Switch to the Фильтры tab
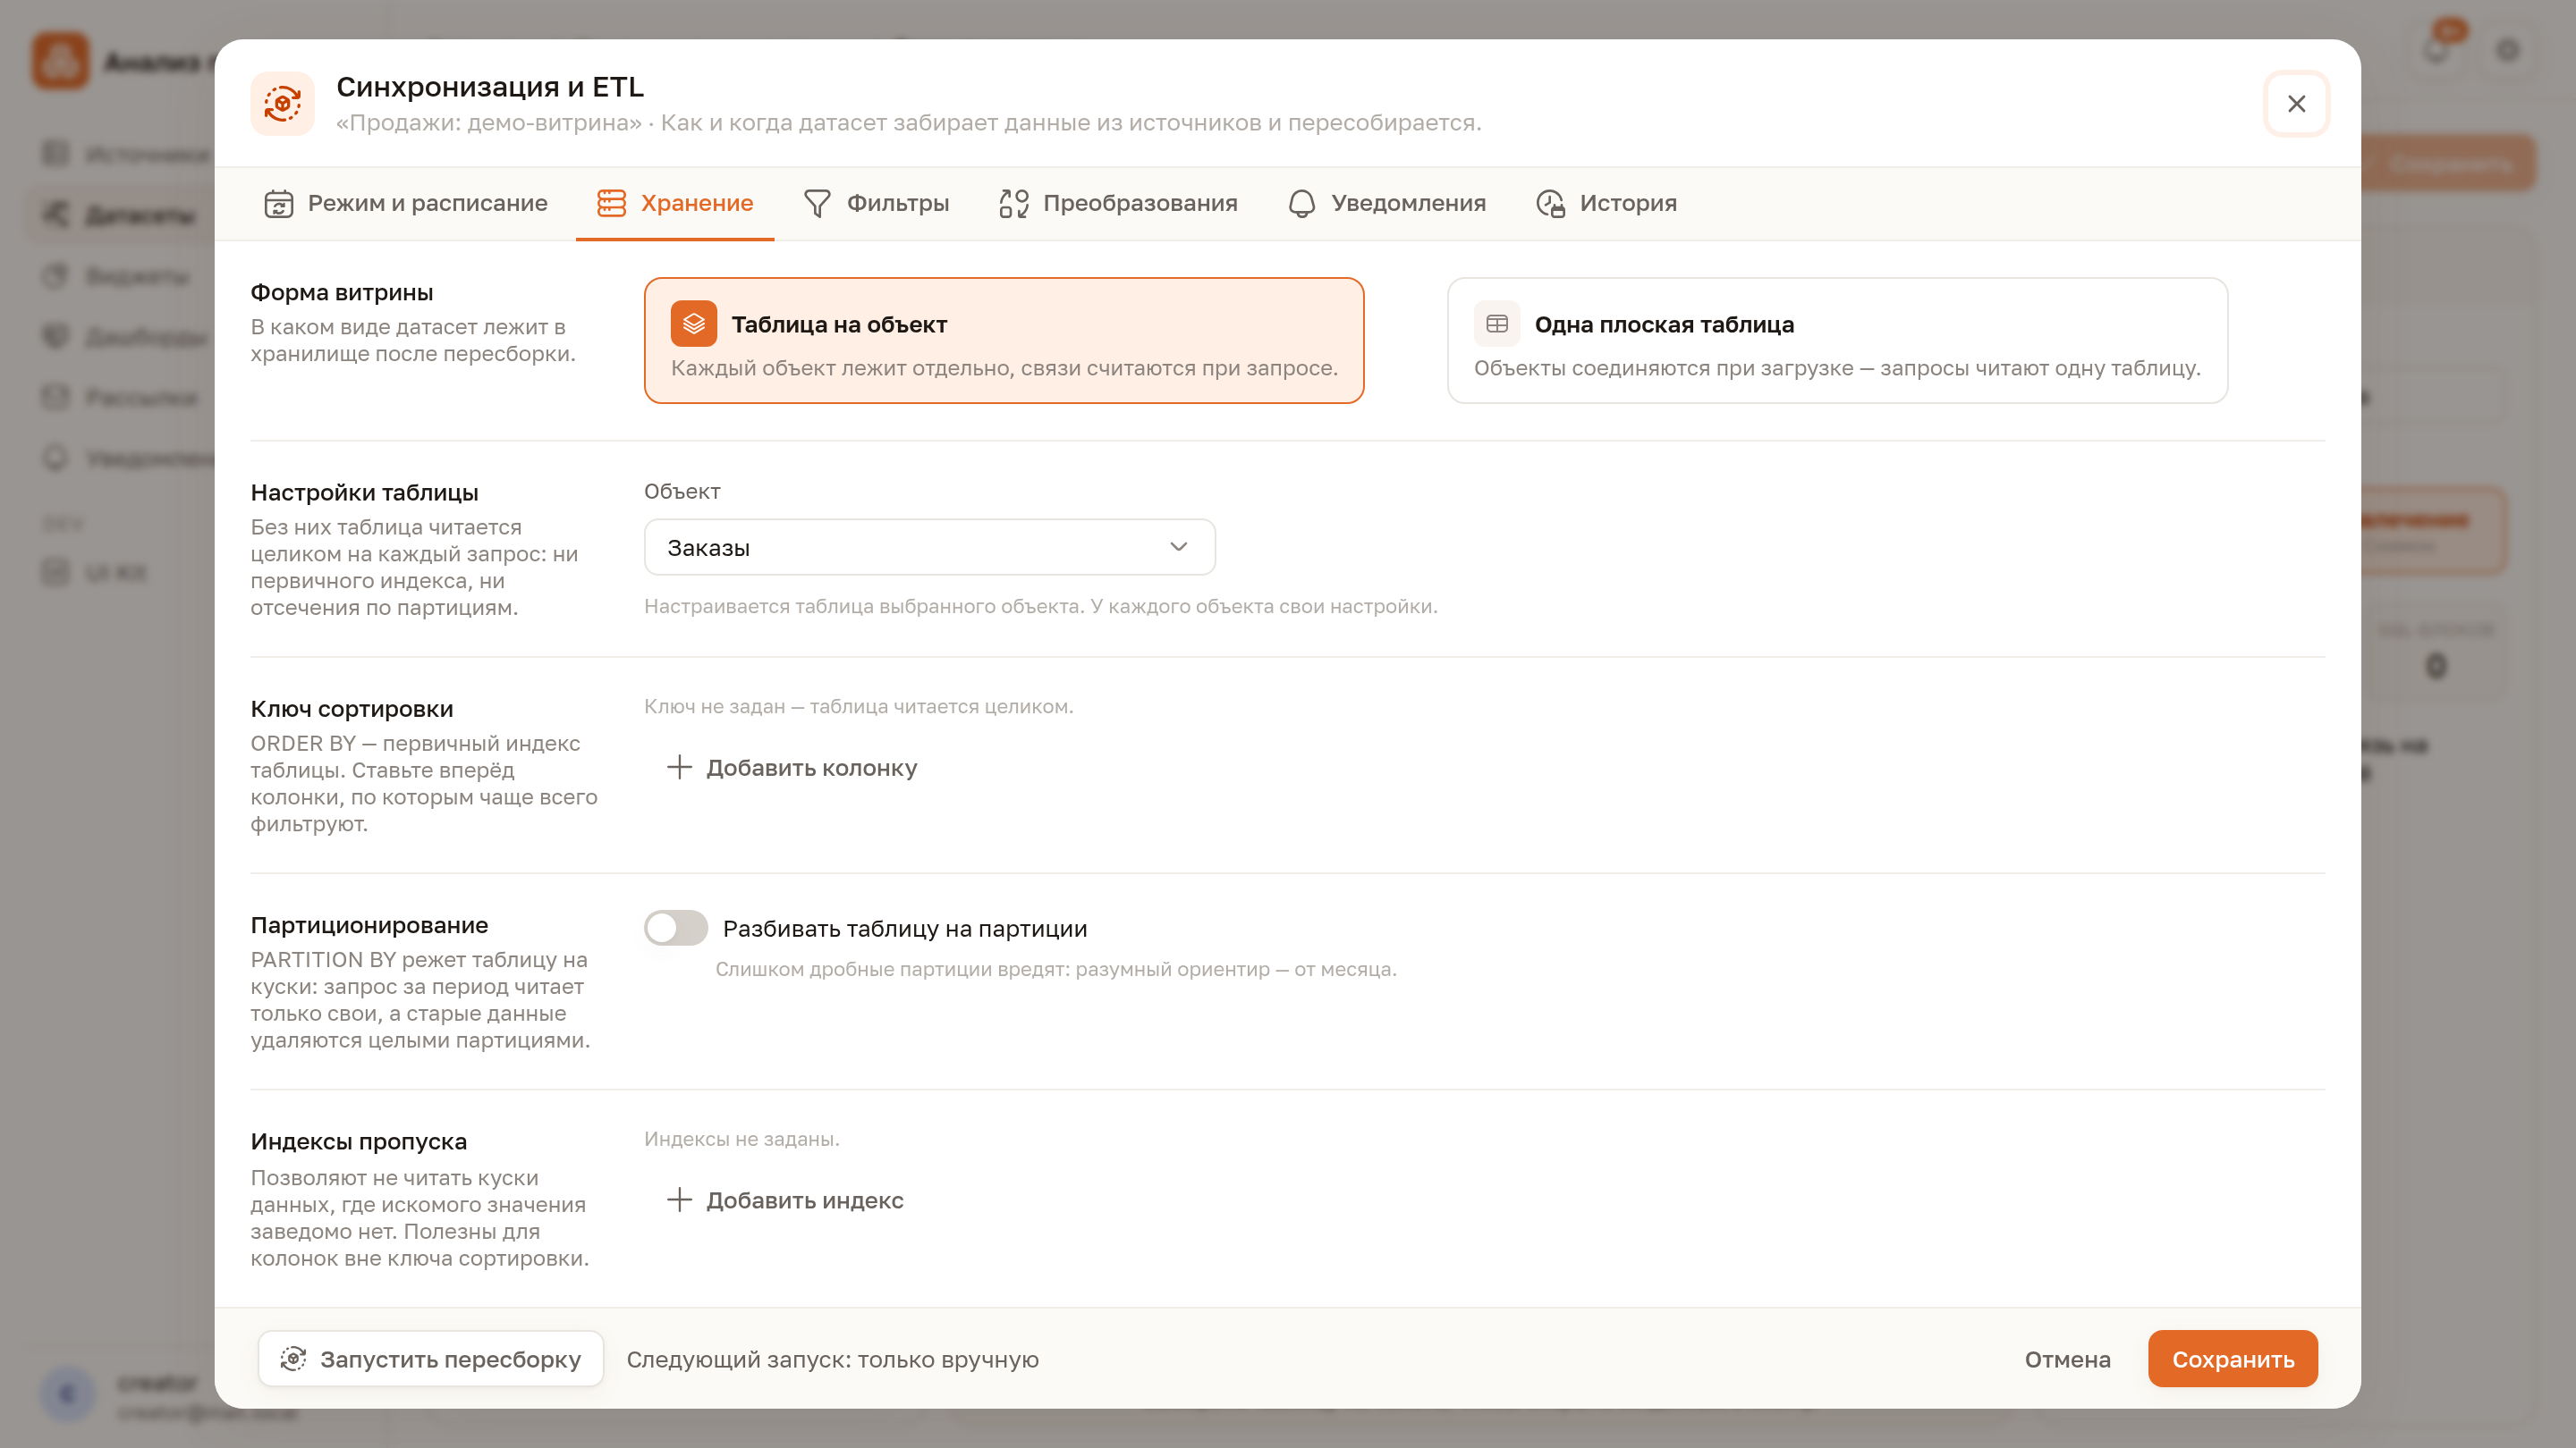Image resolution: width=2576 pixels, height=1448 pixels. coord(876,203)
